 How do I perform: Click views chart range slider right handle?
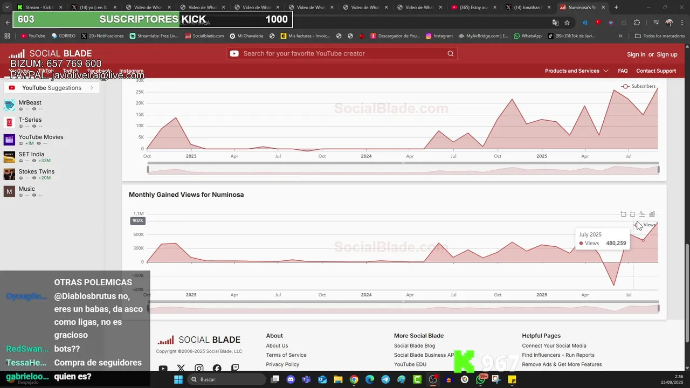click(658, 308)
